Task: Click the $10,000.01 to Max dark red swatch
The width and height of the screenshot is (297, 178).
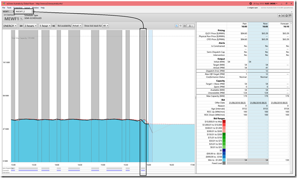Action: pyautogui.click(x=224, y=121)
